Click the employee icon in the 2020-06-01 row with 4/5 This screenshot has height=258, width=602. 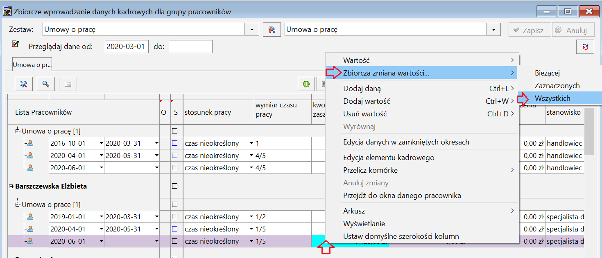click(x=30, y=168)
